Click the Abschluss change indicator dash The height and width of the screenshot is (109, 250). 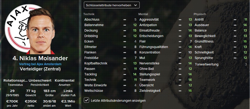(x=125, y=20)
